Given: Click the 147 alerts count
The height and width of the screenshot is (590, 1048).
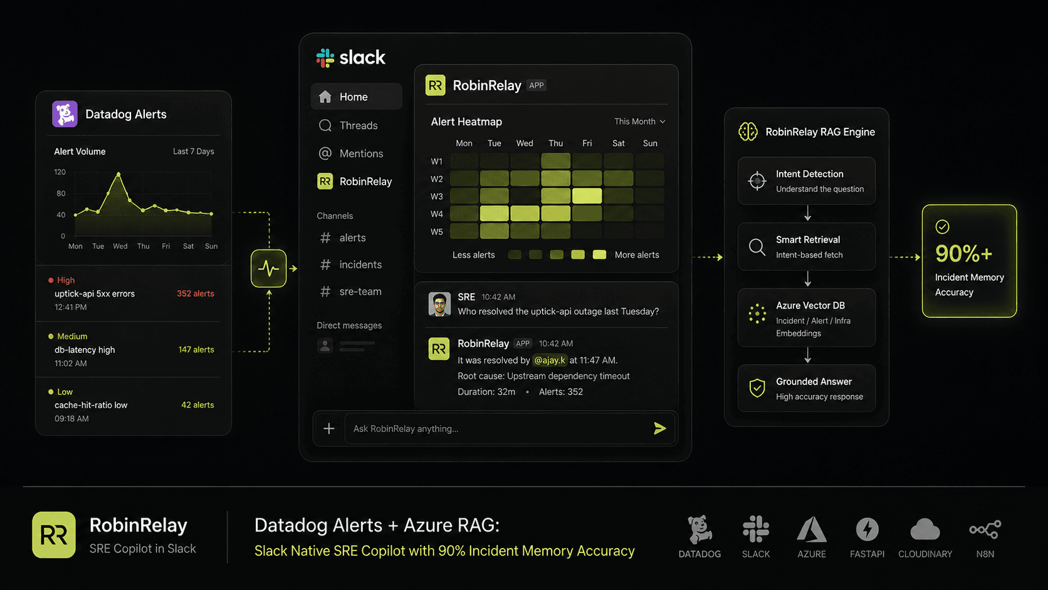Looking at the screenshot, I should pos(196,349).
